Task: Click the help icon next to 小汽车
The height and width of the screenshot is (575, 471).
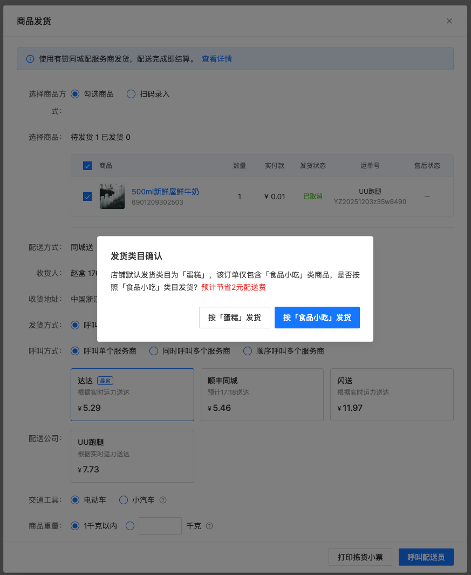Action: 163,500
